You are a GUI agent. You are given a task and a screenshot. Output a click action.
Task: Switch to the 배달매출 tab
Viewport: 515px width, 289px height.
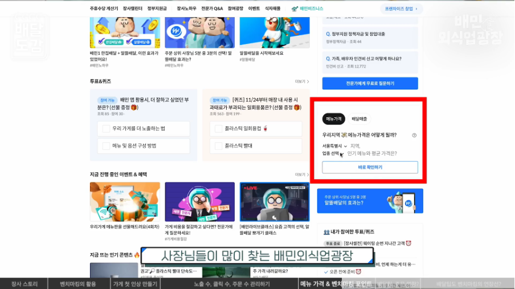click(359, 119)
